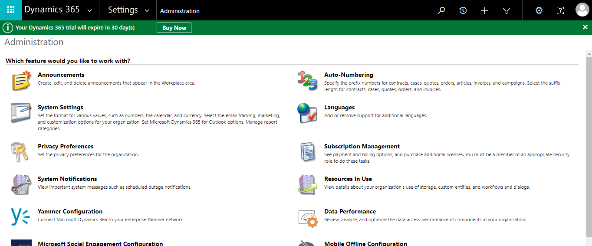This screenshot has width=592, height=246.
Task: Click the Administration page title
Action: [x=34, y=42]
